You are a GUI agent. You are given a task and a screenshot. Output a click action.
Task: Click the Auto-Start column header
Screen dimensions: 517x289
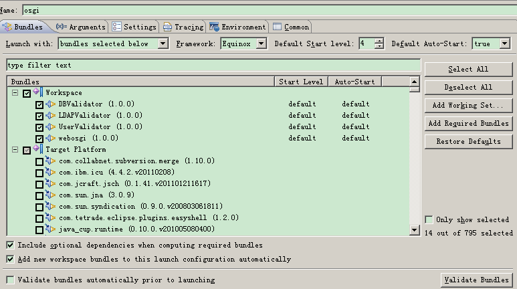point(354,82)
